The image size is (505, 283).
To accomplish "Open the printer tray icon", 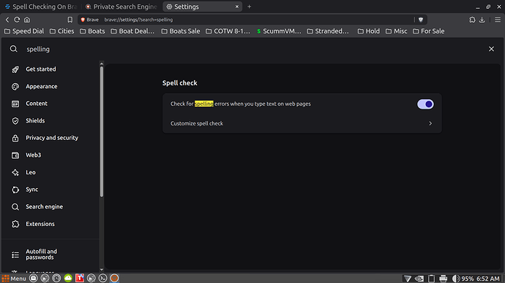I will point(444,279).
